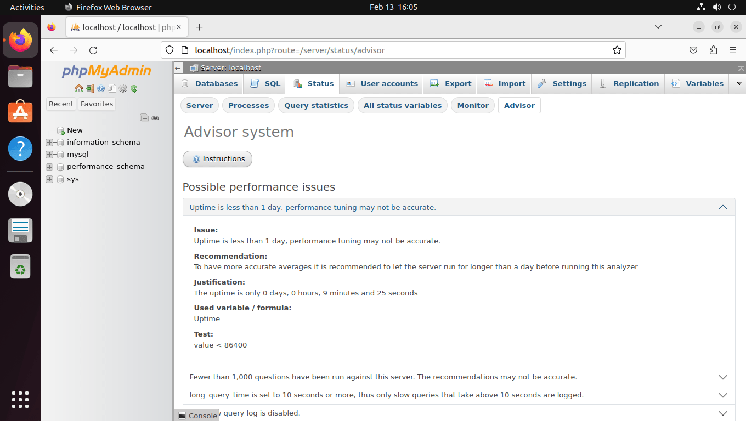This screenshot has width=746, height=421.
Task: Open Query statistics view
Action: point(316,105)
